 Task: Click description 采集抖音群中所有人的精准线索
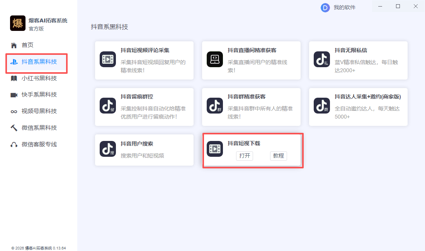click(x=260, y=113)
